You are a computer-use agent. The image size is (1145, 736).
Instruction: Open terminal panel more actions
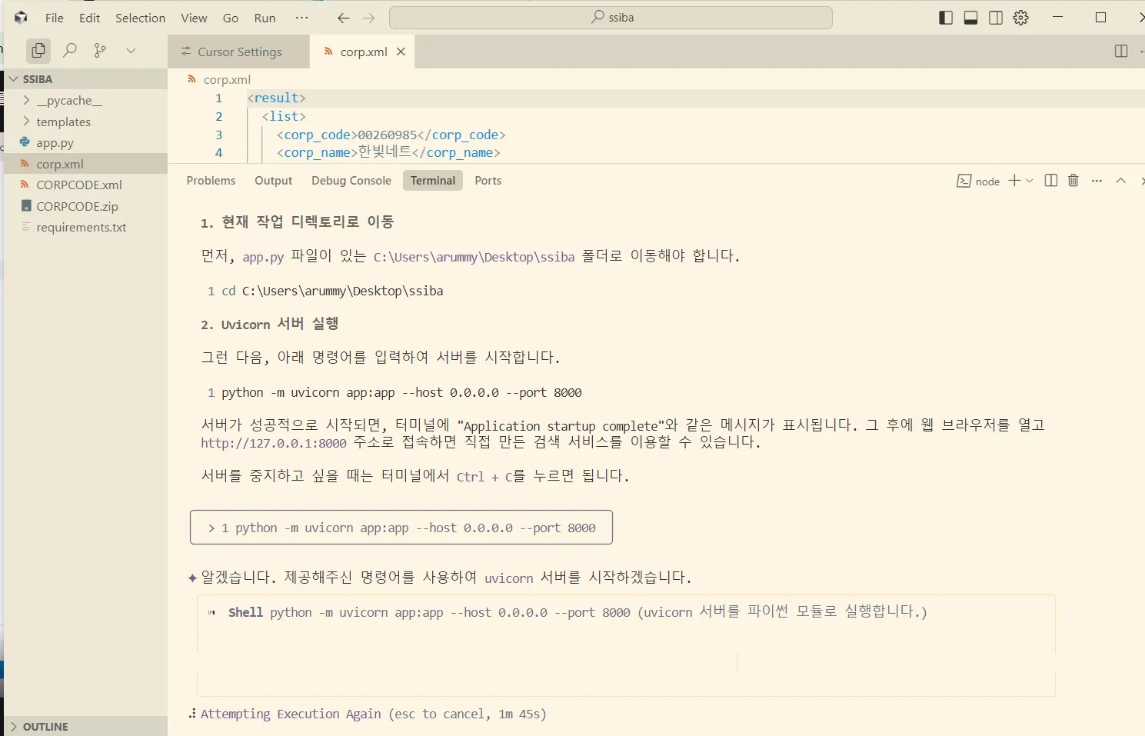tap(1097, 181)
